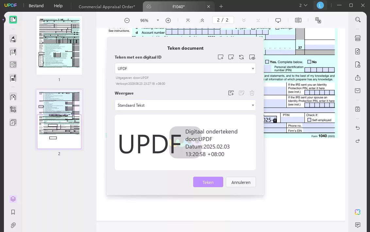Open the search magnifier

(x=358, y=20)
